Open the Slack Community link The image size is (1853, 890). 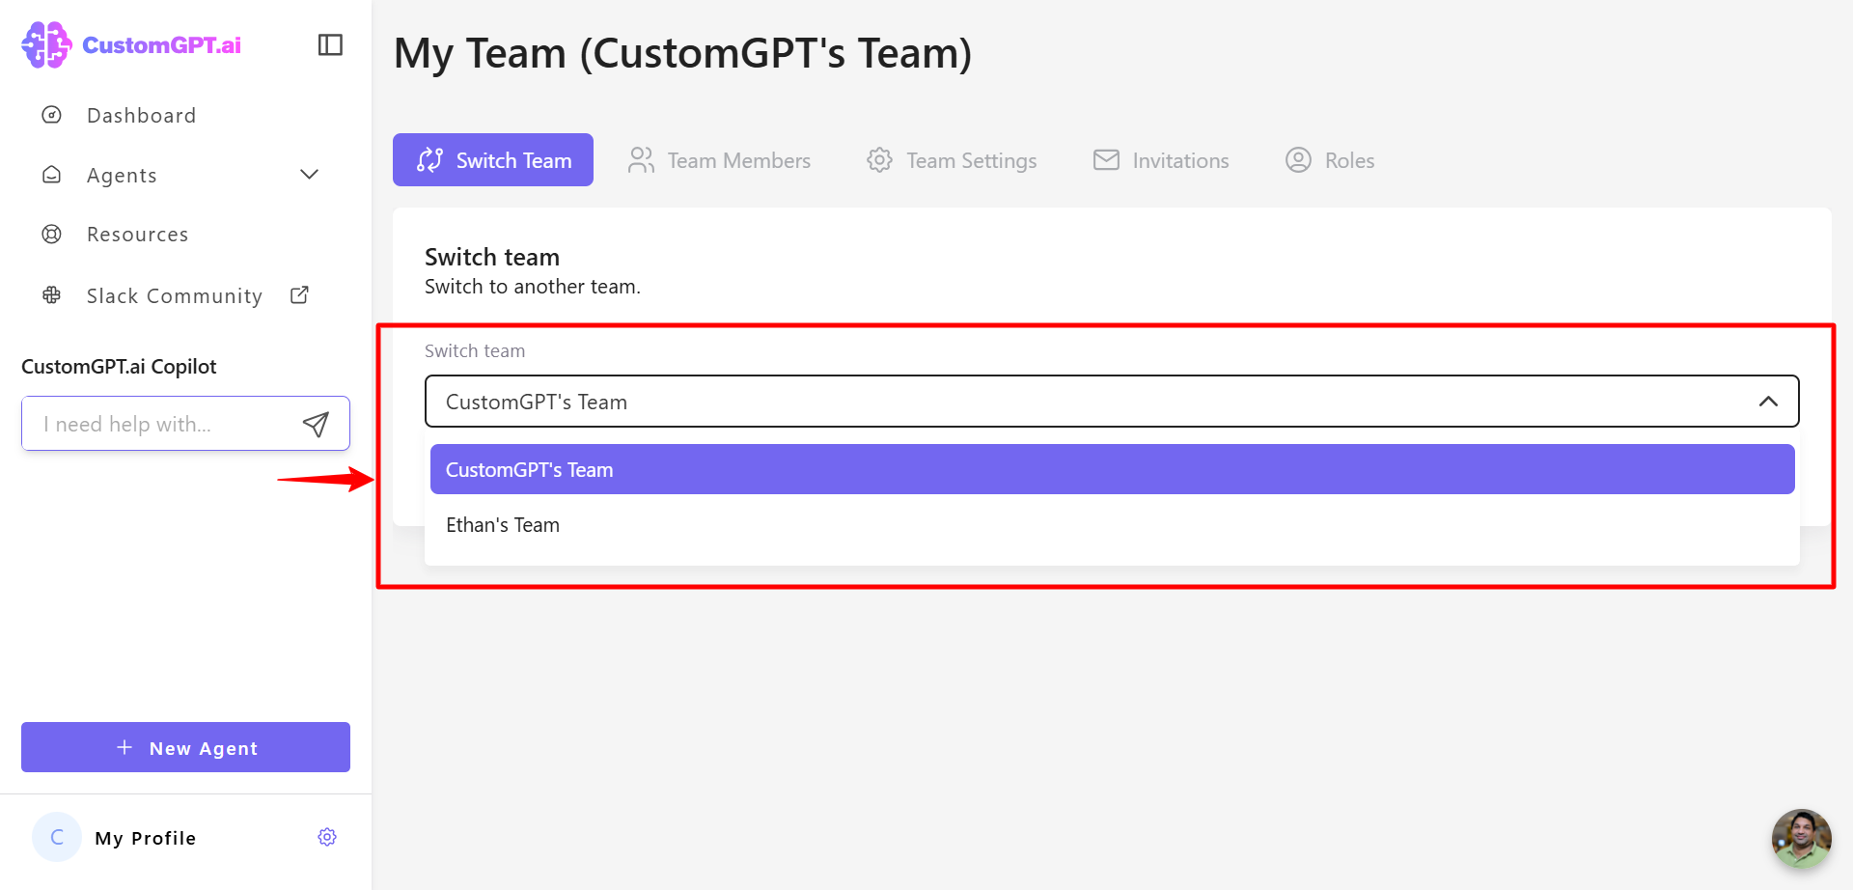pos(174,296)
